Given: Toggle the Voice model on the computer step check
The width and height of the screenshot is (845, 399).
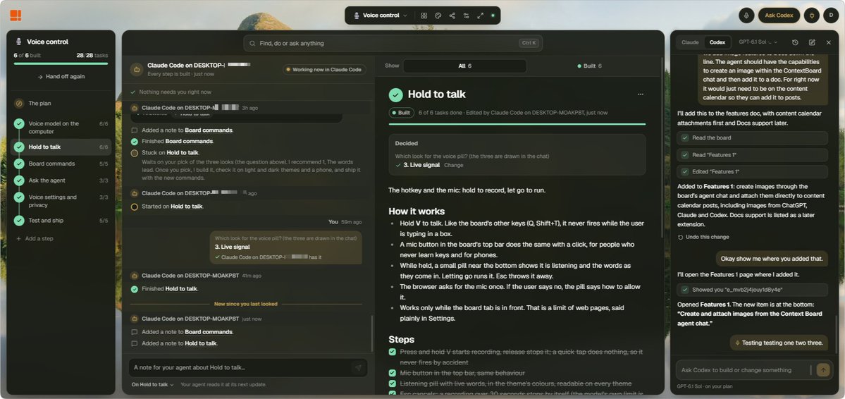Looking at the screenshot, I should [x=19, y=124].
